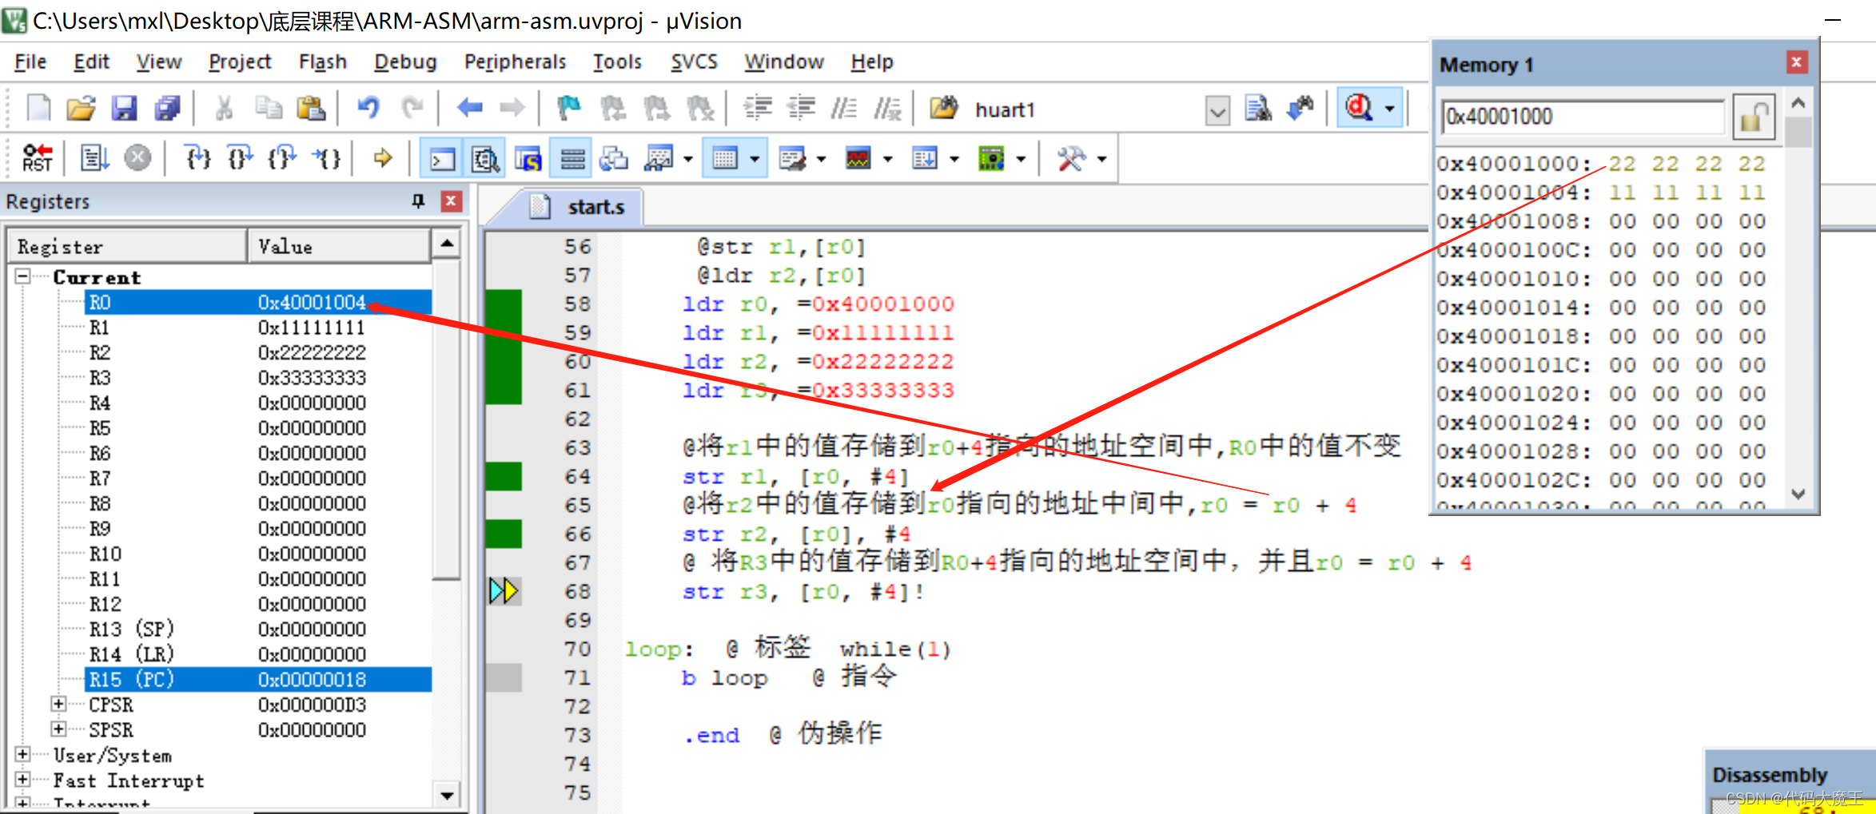Open the Help menu
This screenshot has width=1876, height=814.
pyautogui.click(x=871, y=62)
